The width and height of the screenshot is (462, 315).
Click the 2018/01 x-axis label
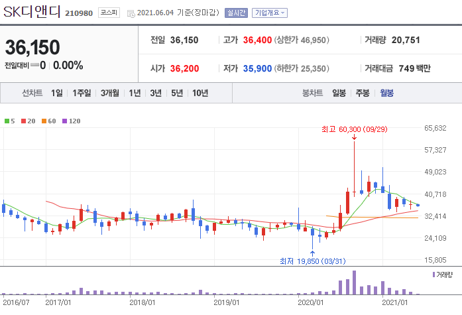143,302
